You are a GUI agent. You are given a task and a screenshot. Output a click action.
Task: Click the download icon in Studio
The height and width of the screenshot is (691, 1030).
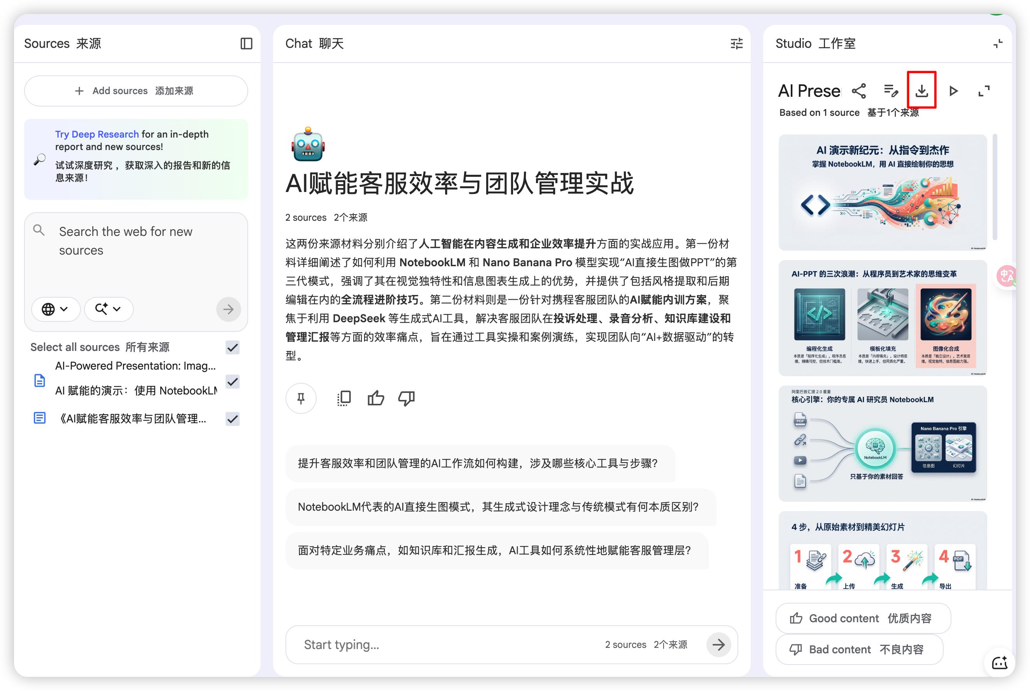pos(921,91)
